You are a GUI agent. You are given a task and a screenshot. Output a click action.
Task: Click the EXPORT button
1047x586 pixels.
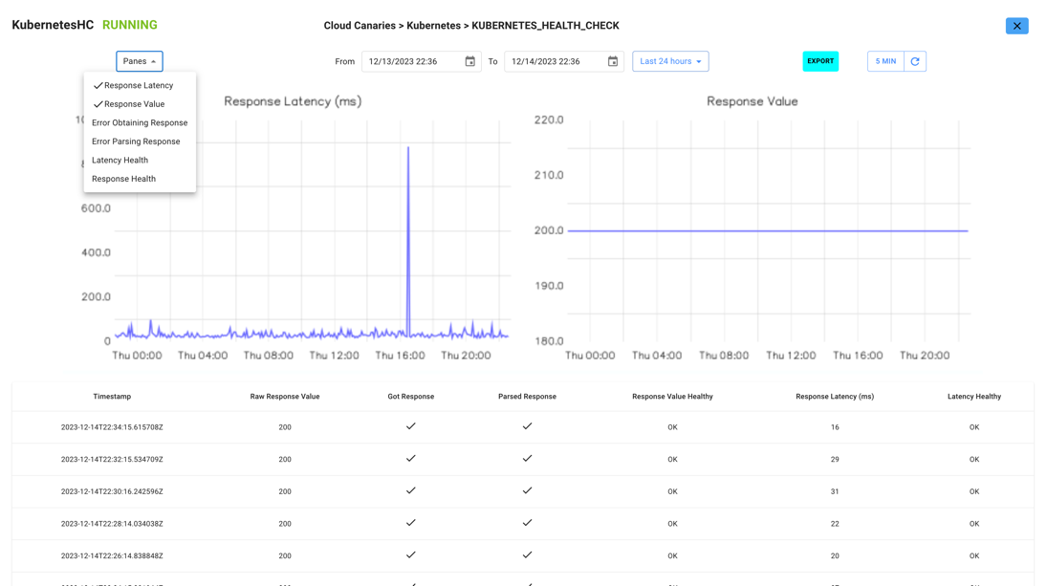coord(820,61)
